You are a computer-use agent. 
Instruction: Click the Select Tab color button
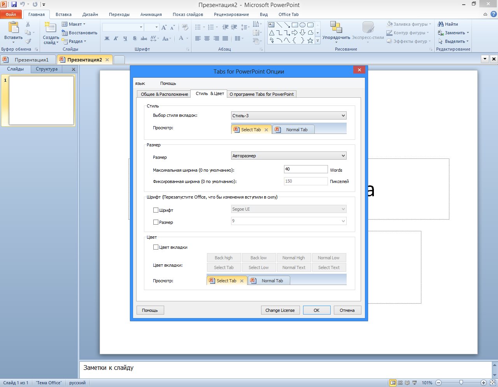point(224,267)
